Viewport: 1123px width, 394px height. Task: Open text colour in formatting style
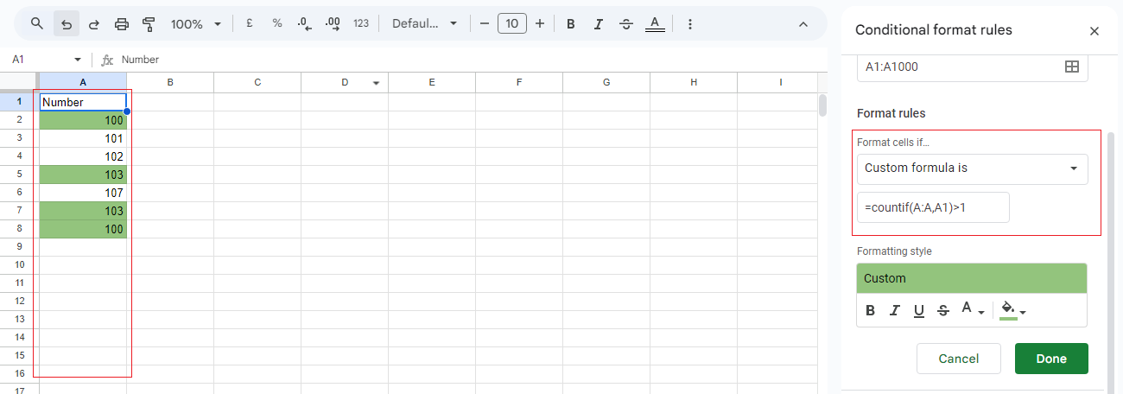click(x=972, y=310)
